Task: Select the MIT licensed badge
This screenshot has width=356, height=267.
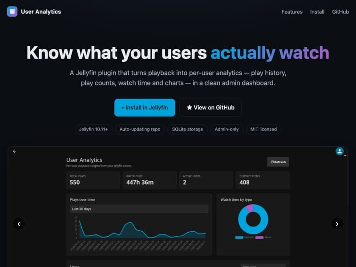Action: 263,129
